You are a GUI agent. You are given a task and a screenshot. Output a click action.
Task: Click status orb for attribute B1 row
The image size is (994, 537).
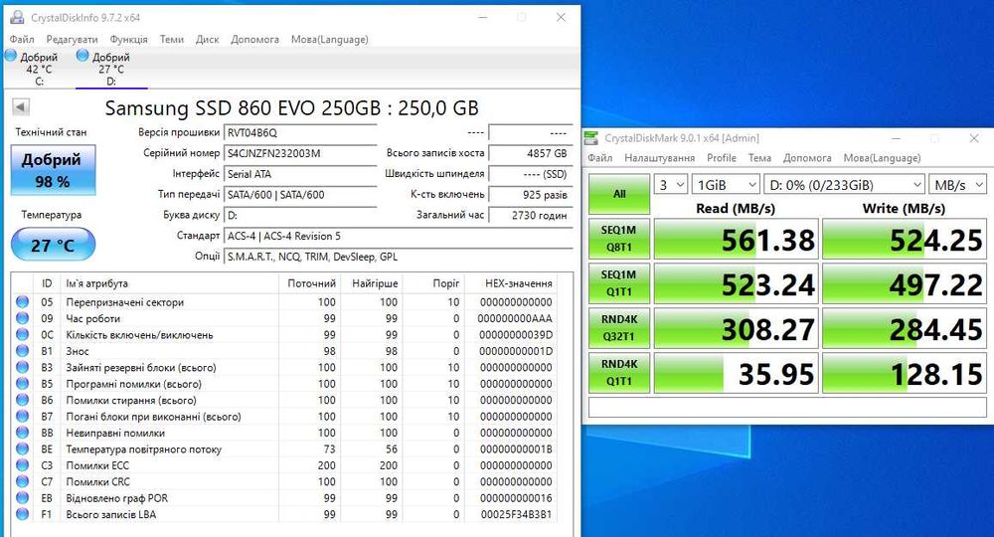pos(23,351)
